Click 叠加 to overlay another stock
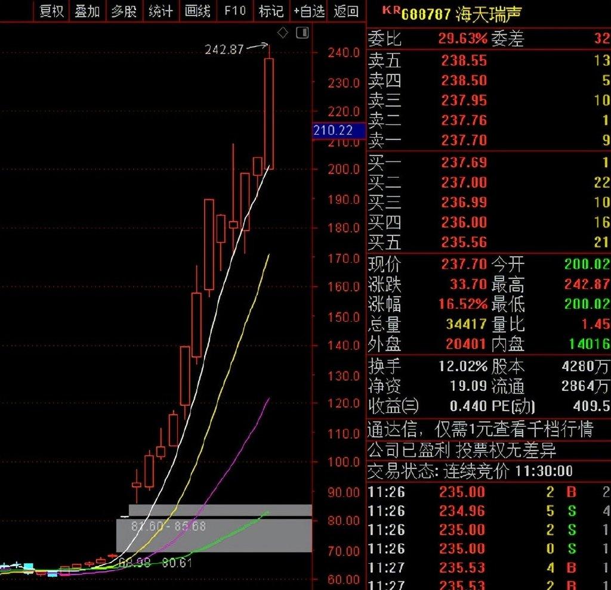Screen dimensions: 611x590 87,11
